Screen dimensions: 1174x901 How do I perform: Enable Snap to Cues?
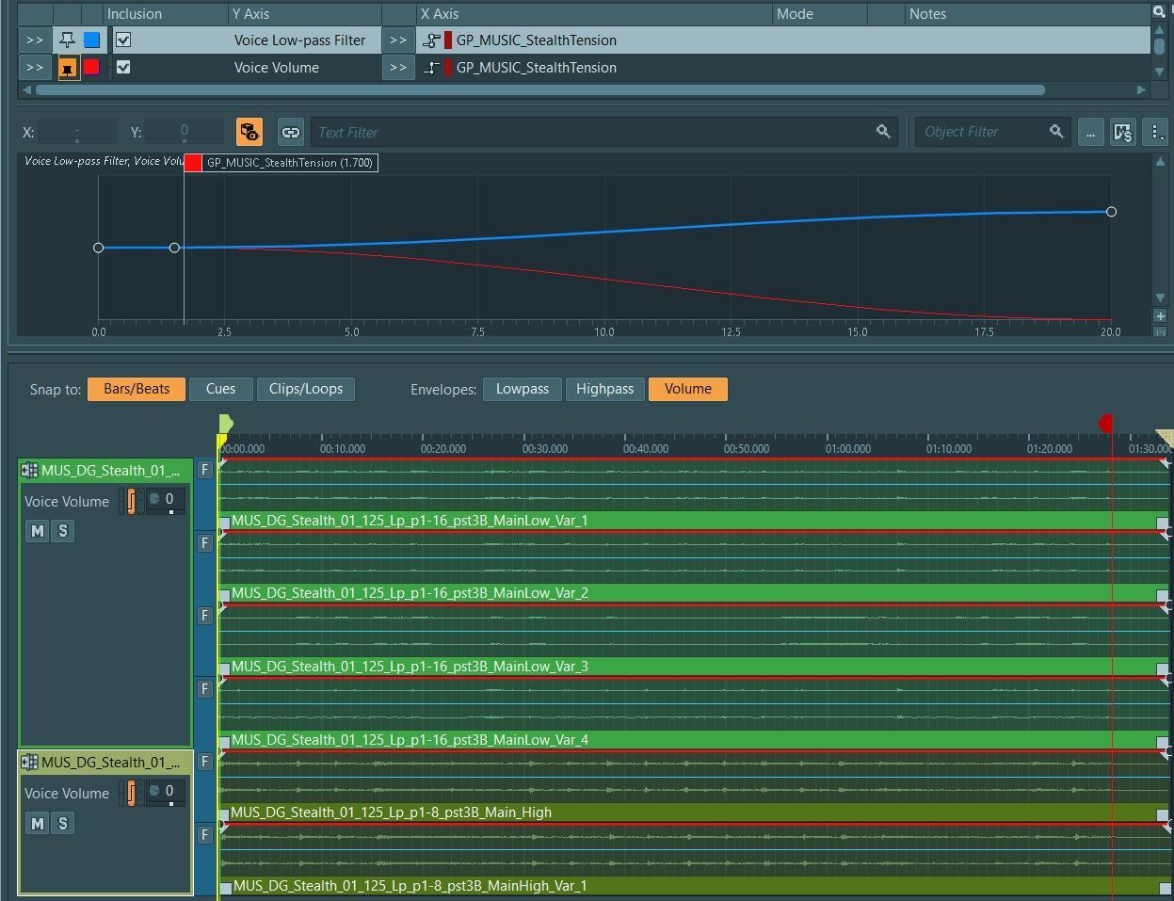point(220,389)
